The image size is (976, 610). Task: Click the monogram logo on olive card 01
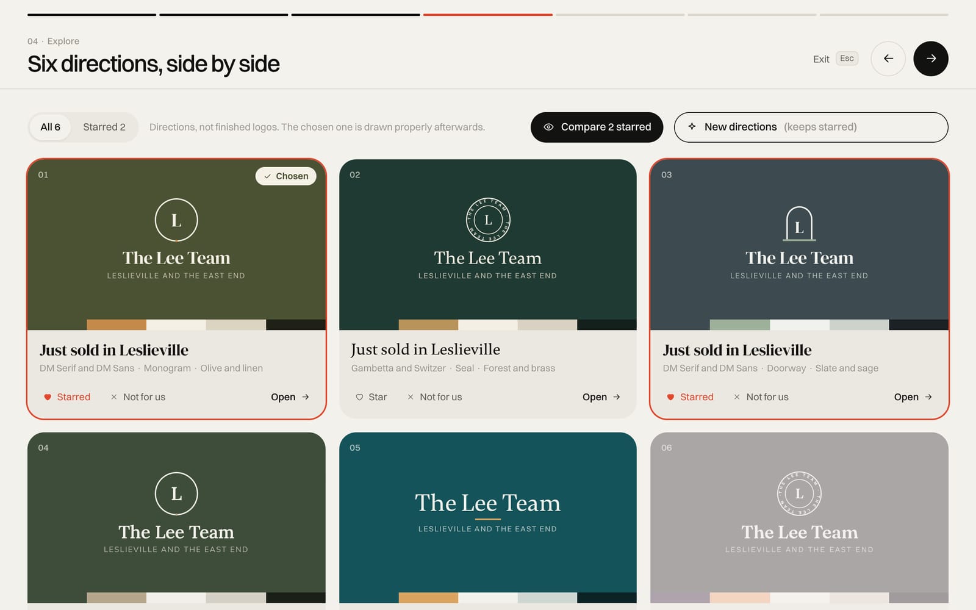[176, 220]
